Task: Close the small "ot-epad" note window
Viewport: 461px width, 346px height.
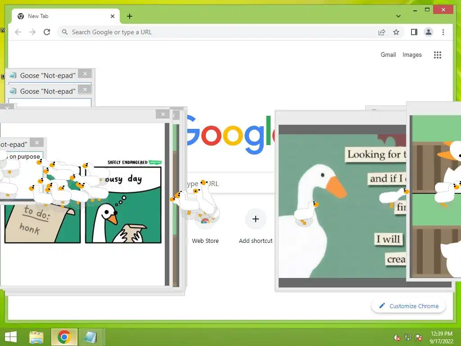Action: pyautogui.click(x=37, y=143)
